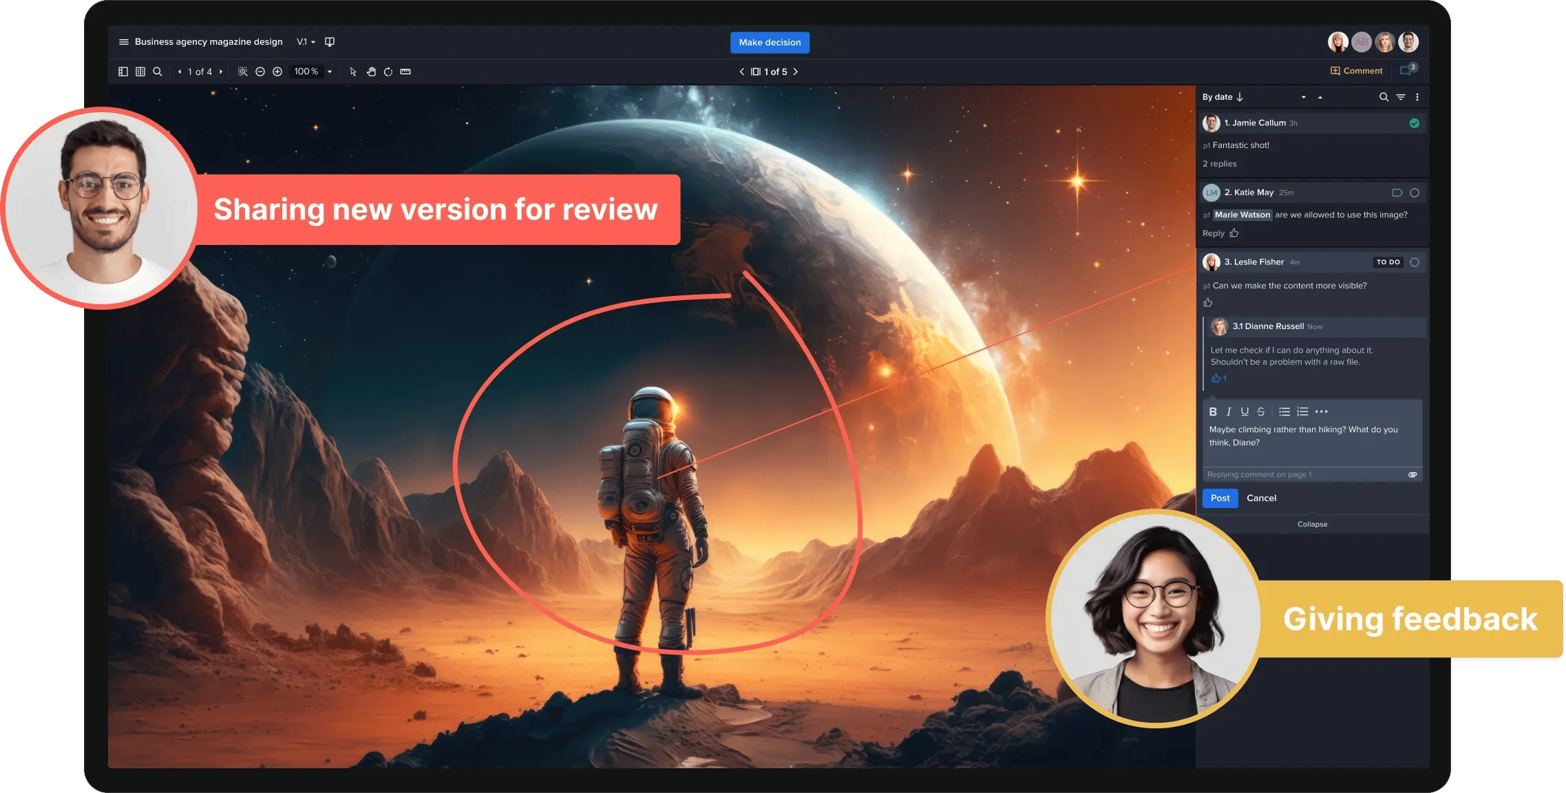This screenshot has height=793, width=1566.
Task: Click the search comments magnifier icon
Action: (1384, 97)
